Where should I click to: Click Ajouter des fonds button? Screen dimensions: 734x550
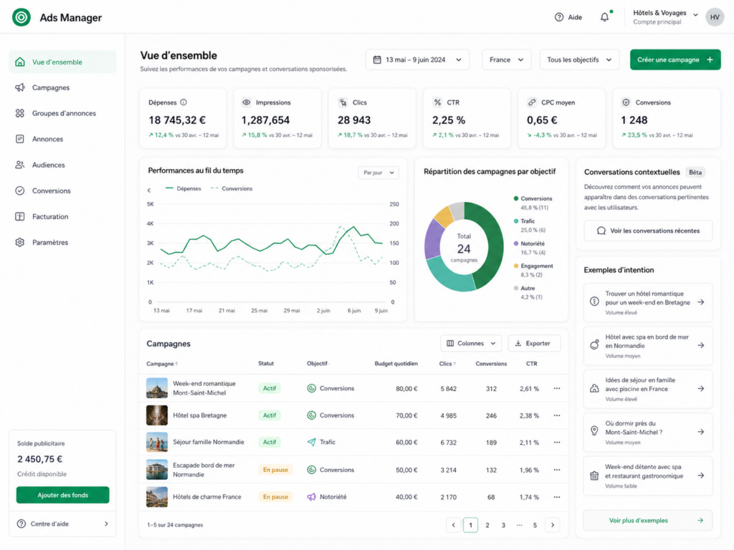pyautogui.click(x=63, y=495)
